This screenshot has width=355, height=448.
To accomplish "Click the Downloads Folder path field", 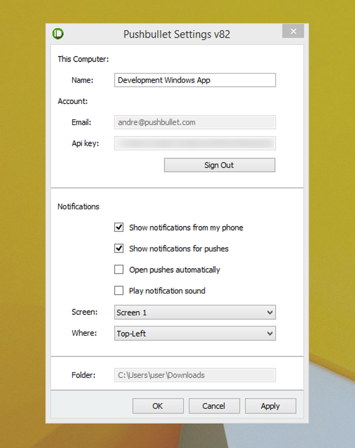I will [x=195, y=375].
